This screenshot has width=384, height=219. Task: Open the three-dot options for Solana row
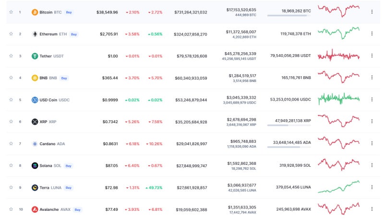(372, 165)
